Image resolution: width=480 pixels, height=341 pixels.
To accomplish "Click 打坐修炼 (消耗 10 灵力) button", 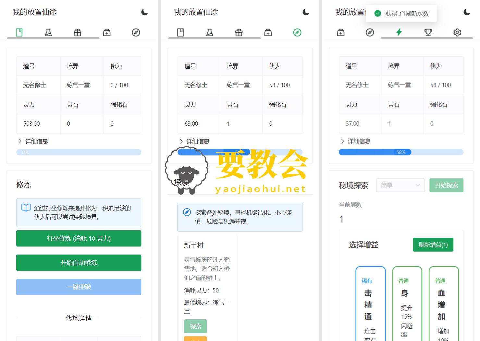I will (79, 238).
